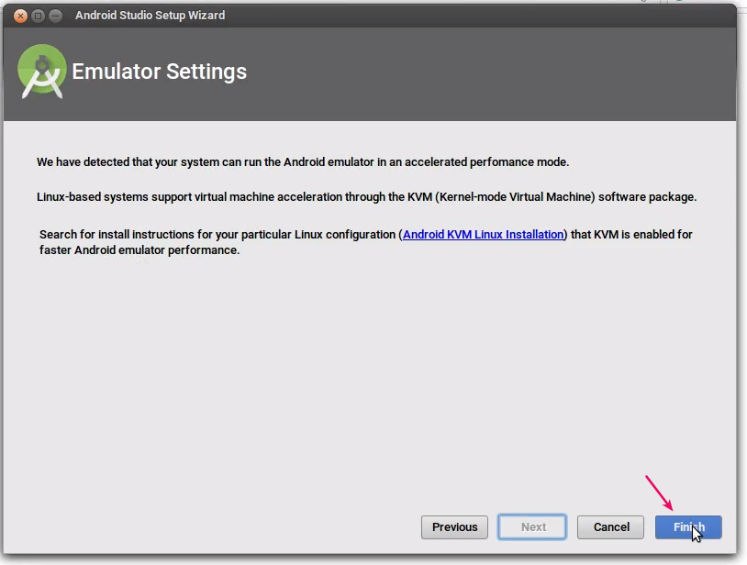Image resolution: width=747 pixels, height=565 pixels.
Task: Go back using the Previous button
Action: click(454, 526)
